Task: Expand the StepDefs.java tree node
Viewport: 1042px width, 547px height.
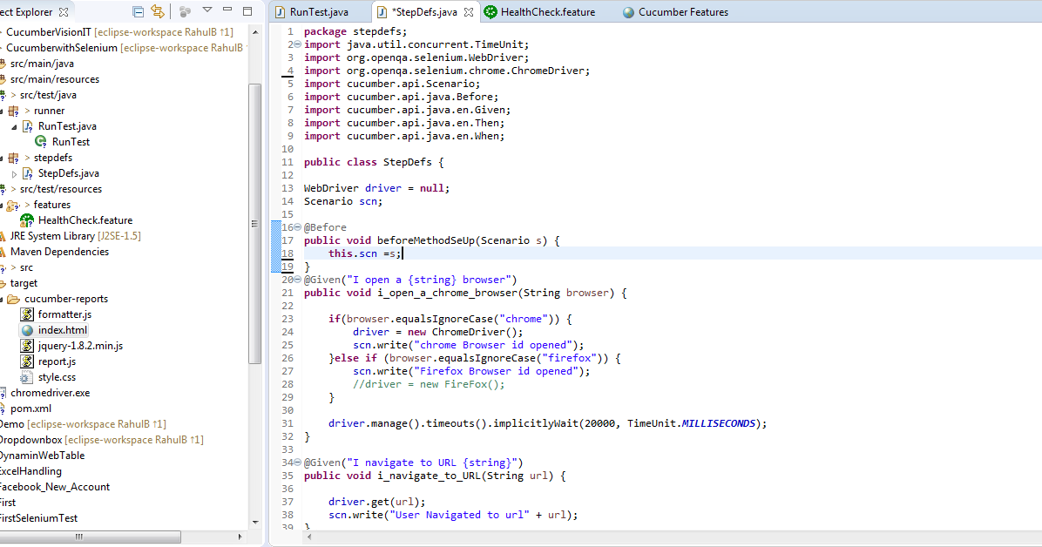Action: click(x=13, y=172)
